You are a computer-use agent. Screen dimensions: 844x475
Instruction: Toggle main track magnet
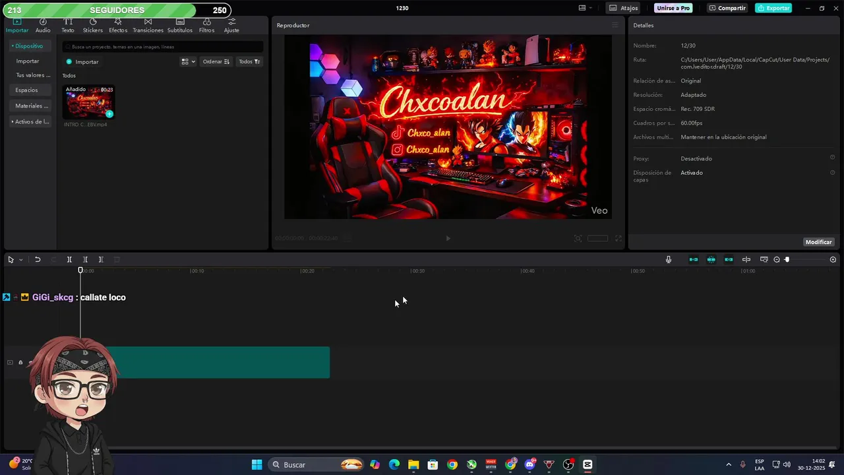click(x=694, y=259)
